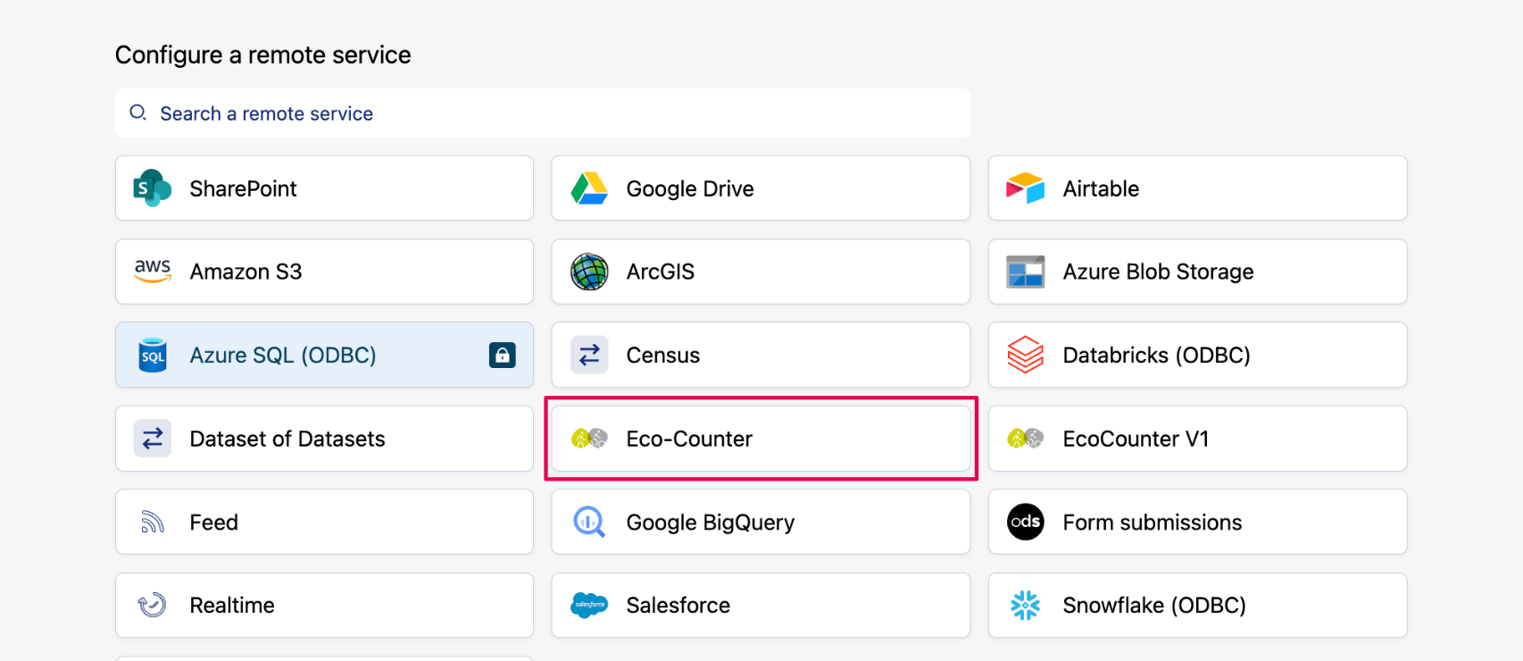The height and width of the screenshot is (661, 1523).
Task: Select the Feed service
Action: (324, 522)
